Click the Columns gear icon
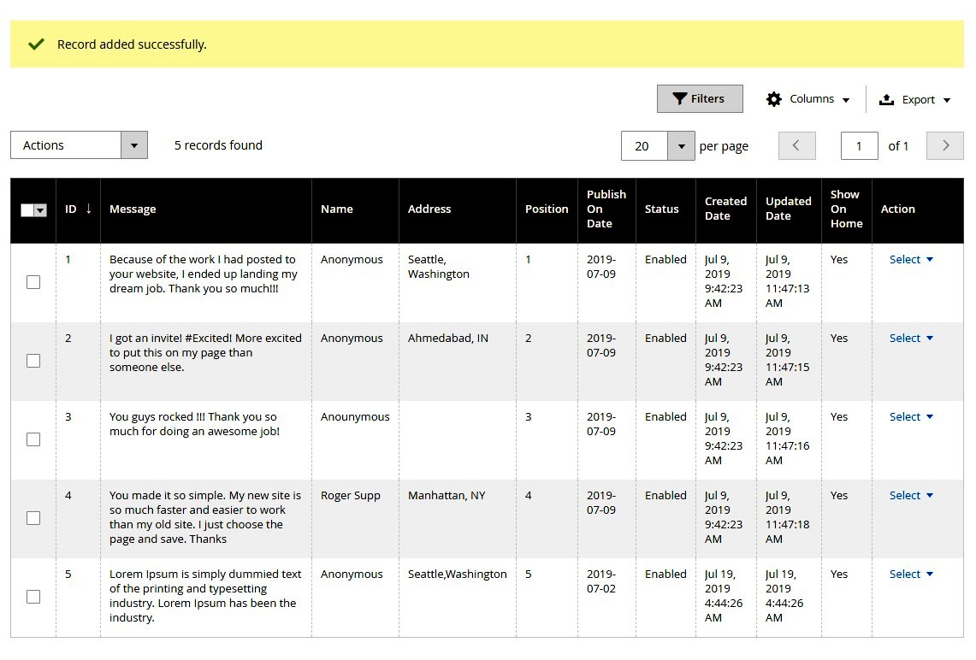The width and height of the screenshot is (976, 660). coord(774,99)
